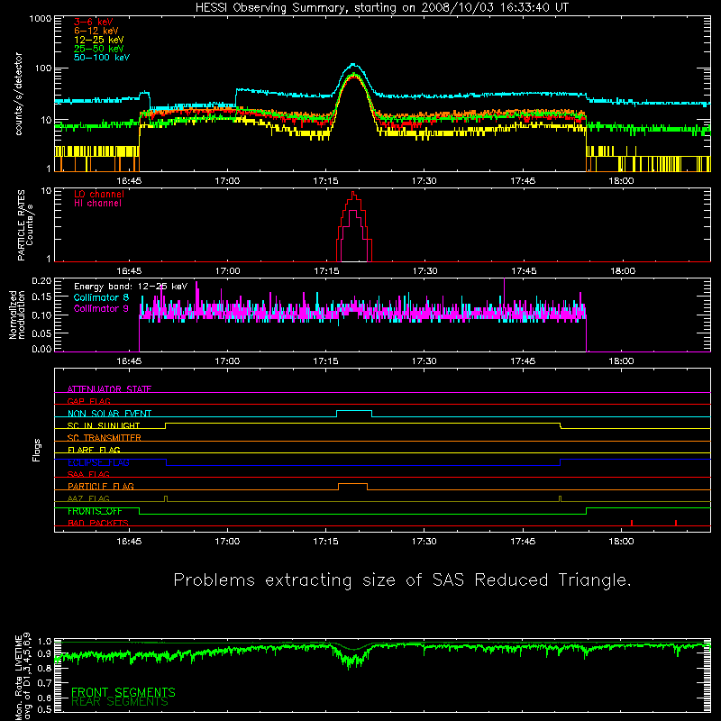The height and width of the screenshot is (721, 721).
Task: Select the Collimator 9 legend label
Action: 101,308
